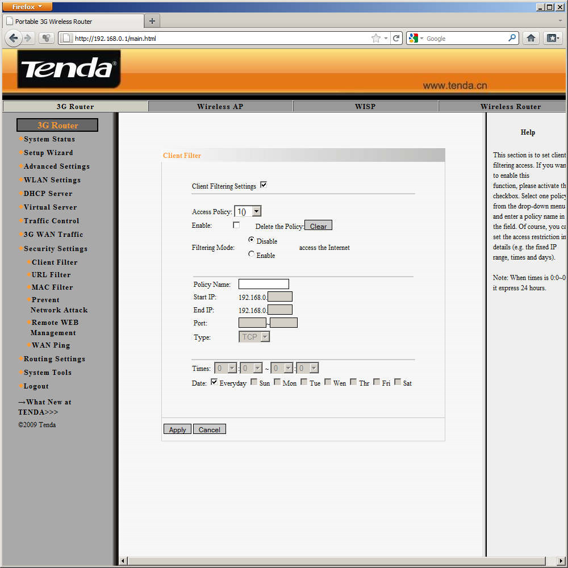Image resolution: width=568 pixels, height=568 pixels.
Task: Click the browser forward arrow
Action: point(28,38)
